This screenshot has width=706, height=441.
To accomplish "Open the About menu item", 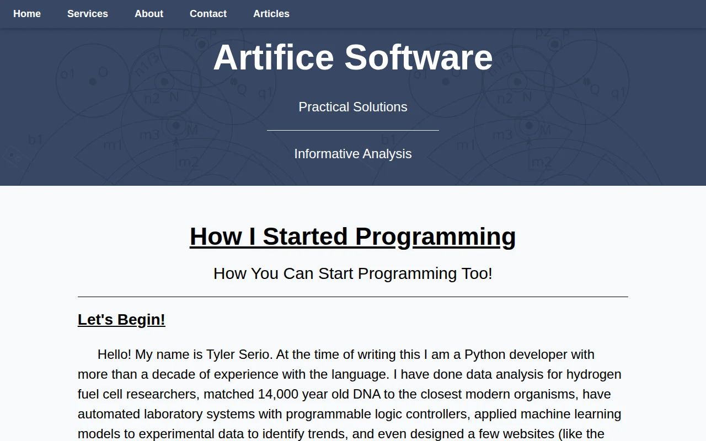I will coord(149,14).
